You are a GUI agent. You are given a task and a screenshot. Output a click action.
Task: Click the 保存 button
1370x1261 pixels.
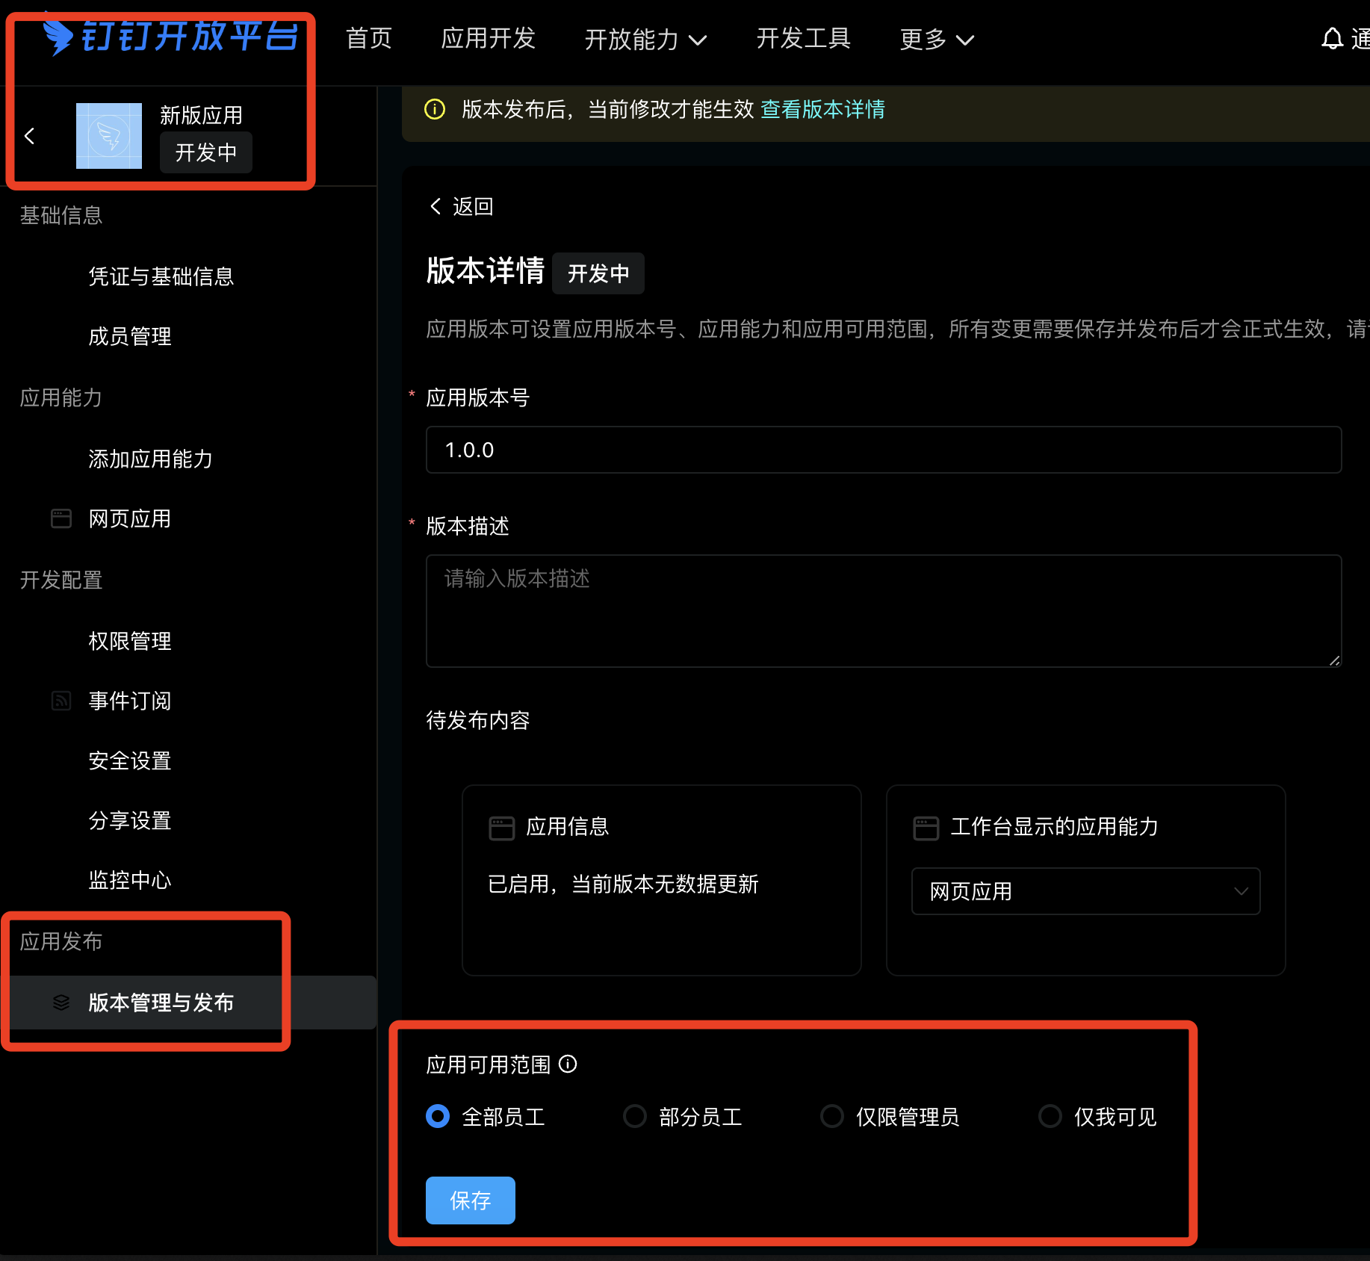(471, 1200)
